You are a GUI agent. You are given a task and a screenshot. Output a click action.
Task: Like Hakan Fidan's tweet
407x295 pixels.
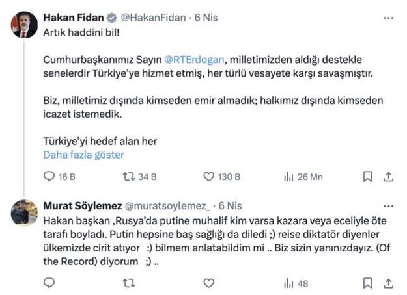(x=210, y=176)
